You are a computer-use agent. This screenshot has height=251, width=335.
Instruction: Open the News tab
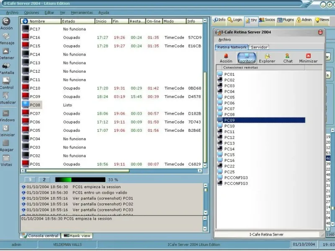(322, 20)
